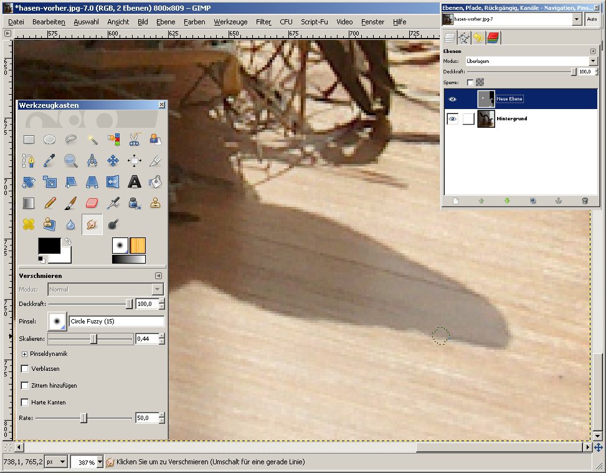Expand the Pinseldynamik section
Screen dimensions: 606x473
pos(25,353)
